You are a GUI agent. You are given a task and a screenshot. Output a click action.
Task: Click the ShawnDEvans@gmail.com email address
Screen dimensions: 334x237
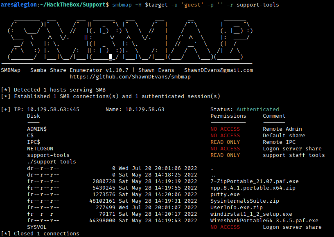click(219, 70)
